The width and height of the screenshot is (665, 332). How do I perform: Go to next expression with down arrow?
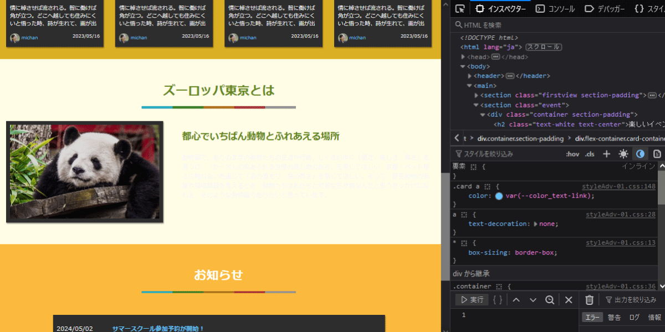point(533,299)
